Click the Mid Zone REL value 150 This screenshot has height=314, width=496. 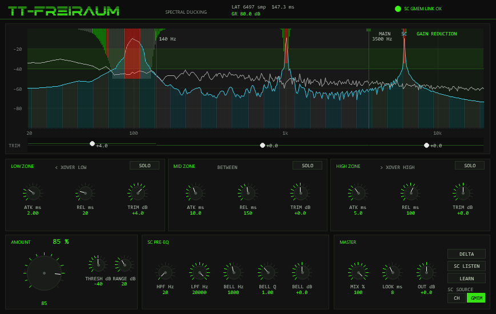[x=247, y=213]
